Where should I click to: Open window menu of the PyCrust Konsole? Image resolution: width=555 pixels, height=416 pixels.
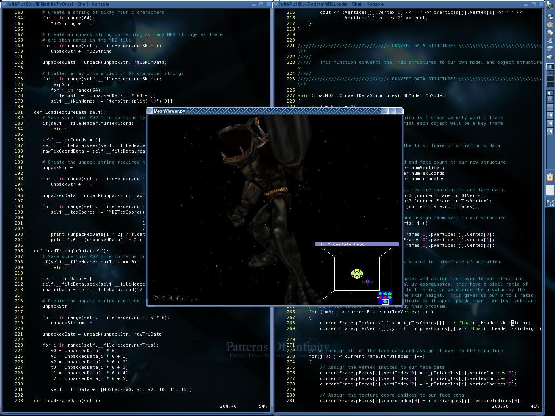tap(4, 4)
